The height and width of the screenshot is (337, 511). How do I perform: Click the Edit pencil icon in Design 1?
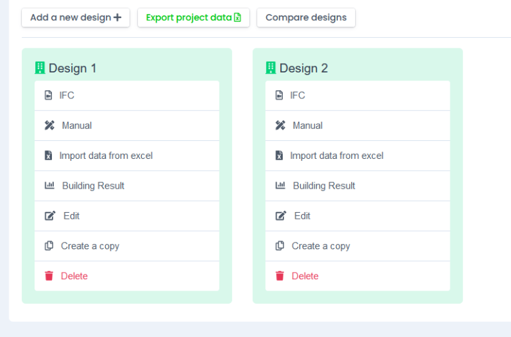[x=50, y=215]
